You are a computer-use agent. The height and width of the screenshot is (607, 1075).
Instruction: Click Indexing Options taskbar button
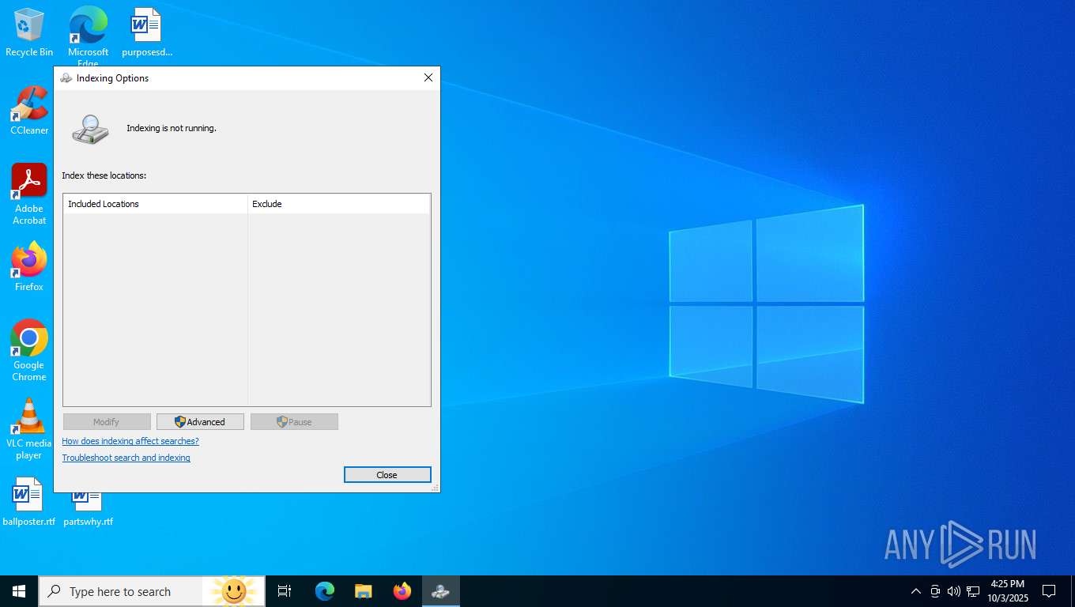click(x=440, y=591)
